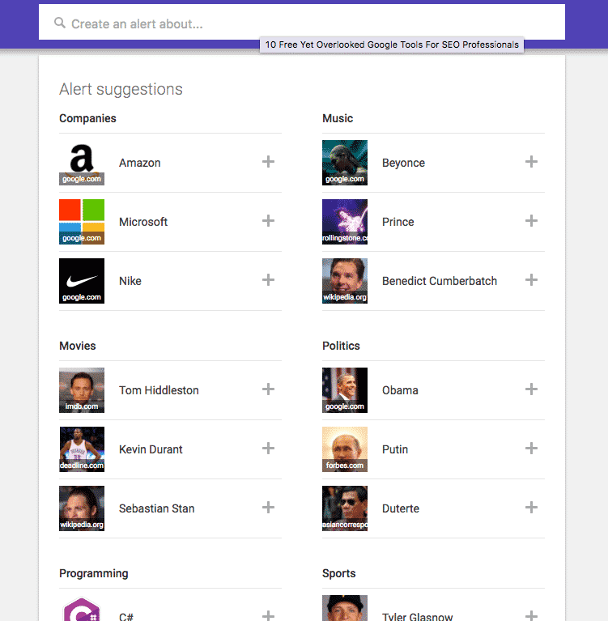Add an alert for Obama
The image size is (608, 621).
(x=531, y=389)
